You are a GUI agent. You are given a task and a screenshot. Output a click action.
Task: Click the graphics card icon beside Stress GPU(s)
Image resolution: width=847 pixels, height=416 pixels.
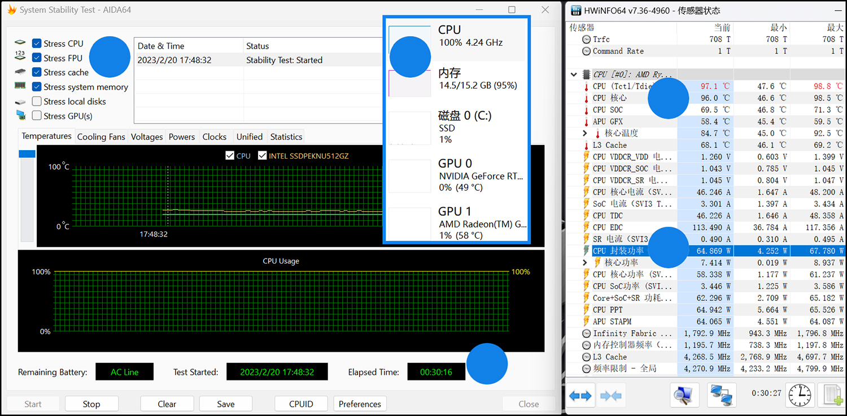[20, 115]
